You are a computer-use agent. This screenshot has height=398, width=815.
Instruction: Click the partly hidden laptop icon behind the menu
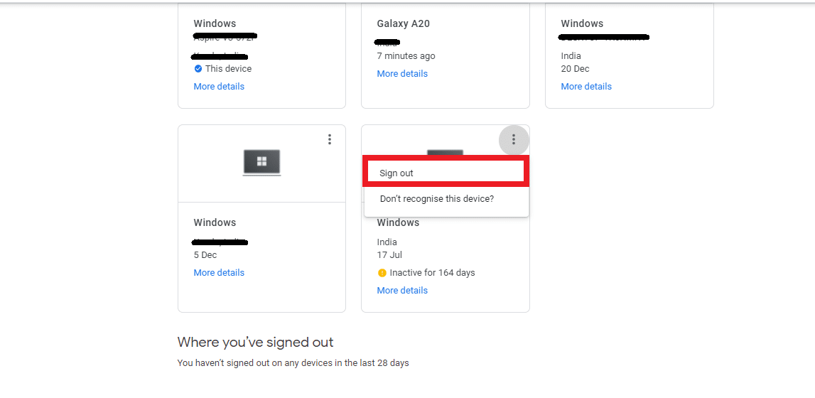[445, 152]
